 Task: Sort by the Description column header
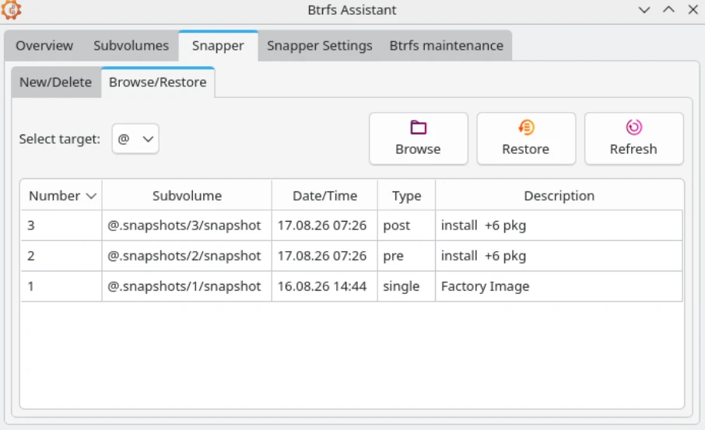[x=559, y=195]
